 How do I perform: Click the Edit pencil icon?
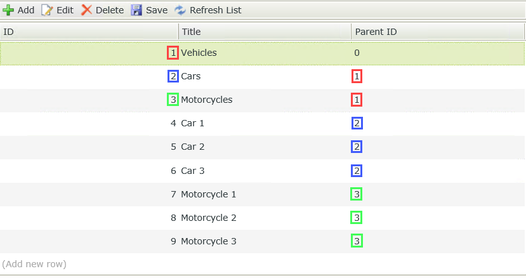(46, 10)
